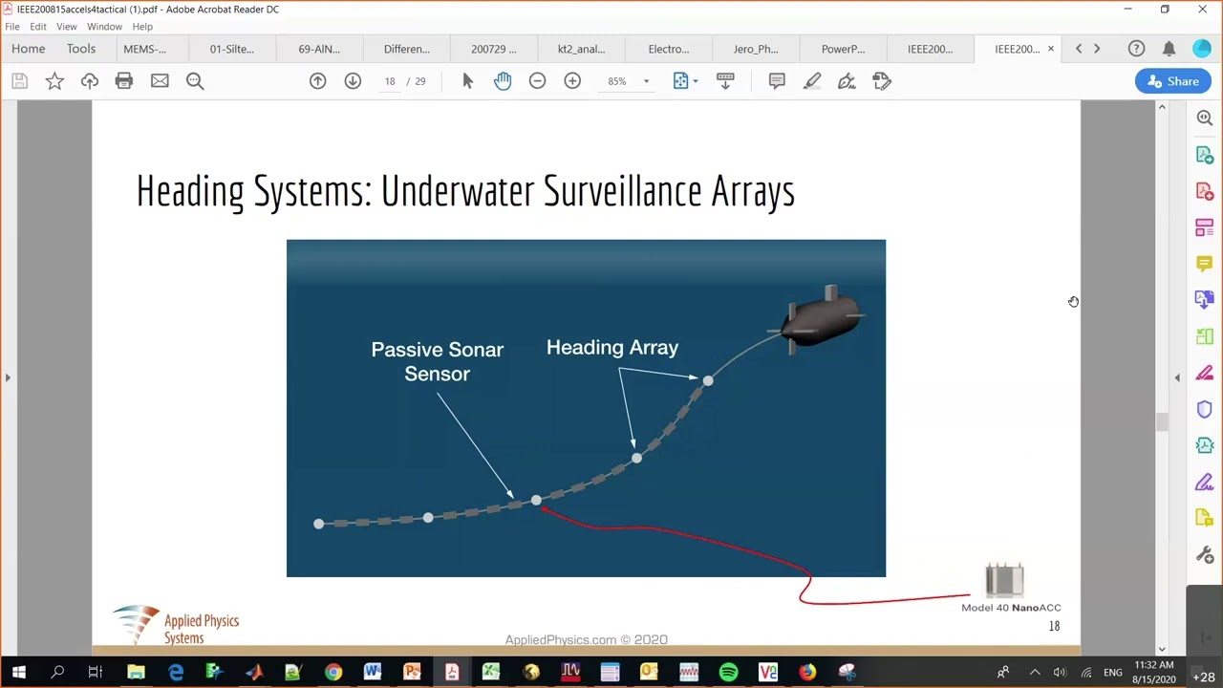
Task: Click the ENG language indicator
Action: 1113,673
